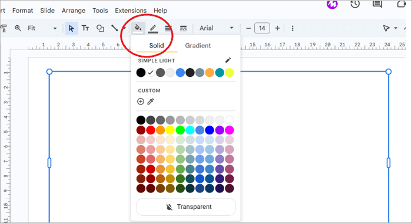Pick the cyan palette swatch

[190, 130]
